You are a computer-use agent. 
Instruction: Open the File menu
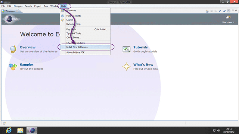tap(3, 6)
